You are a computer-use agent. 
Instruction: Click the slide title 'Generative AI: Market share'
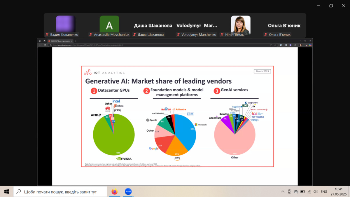tap(158, 81)
